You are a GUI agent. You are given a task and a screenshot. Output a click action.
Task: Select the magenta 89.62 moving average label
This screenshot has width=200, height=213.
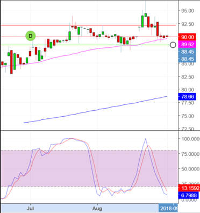(187, 44)
